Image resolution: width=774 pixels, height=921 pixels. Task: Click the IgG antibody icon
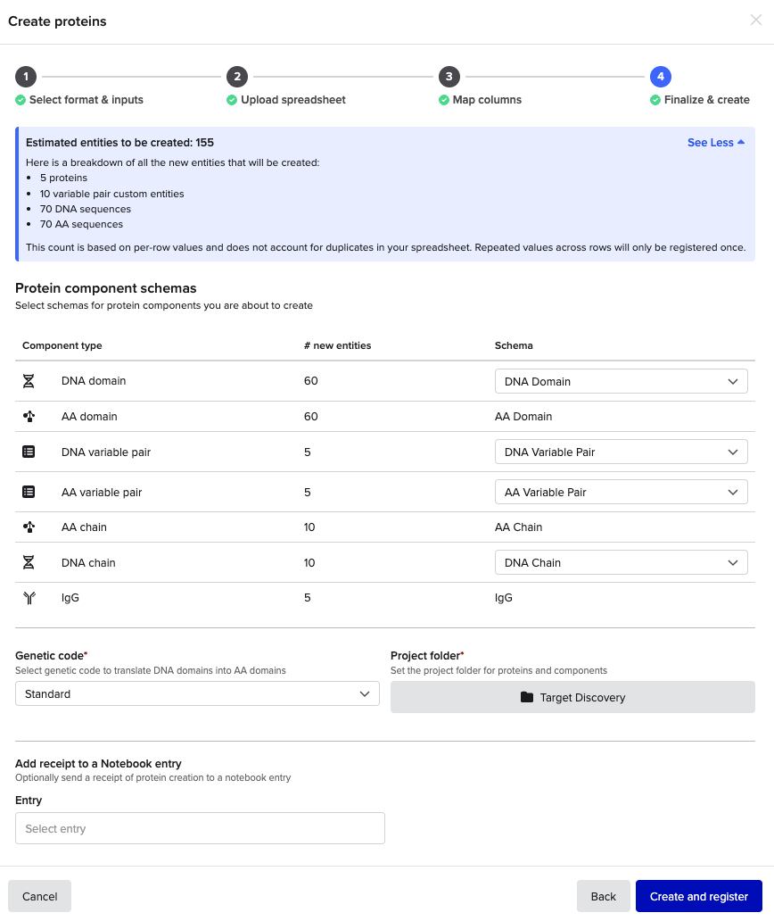tap(29, 598)
